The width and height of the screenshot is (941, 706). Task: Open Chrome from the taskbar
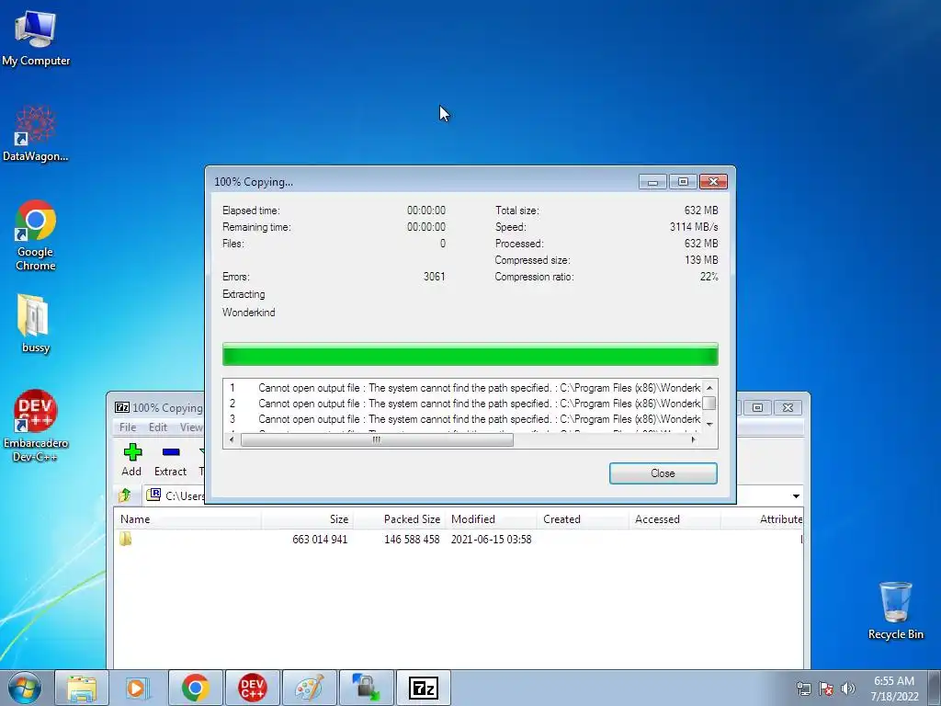tap(195, 688)
